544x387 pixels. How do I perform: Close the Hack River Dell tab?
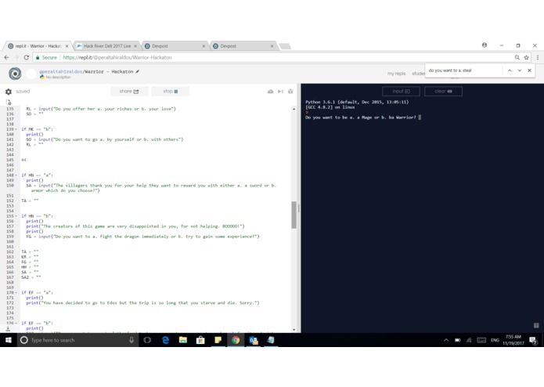tap(135, 45)
